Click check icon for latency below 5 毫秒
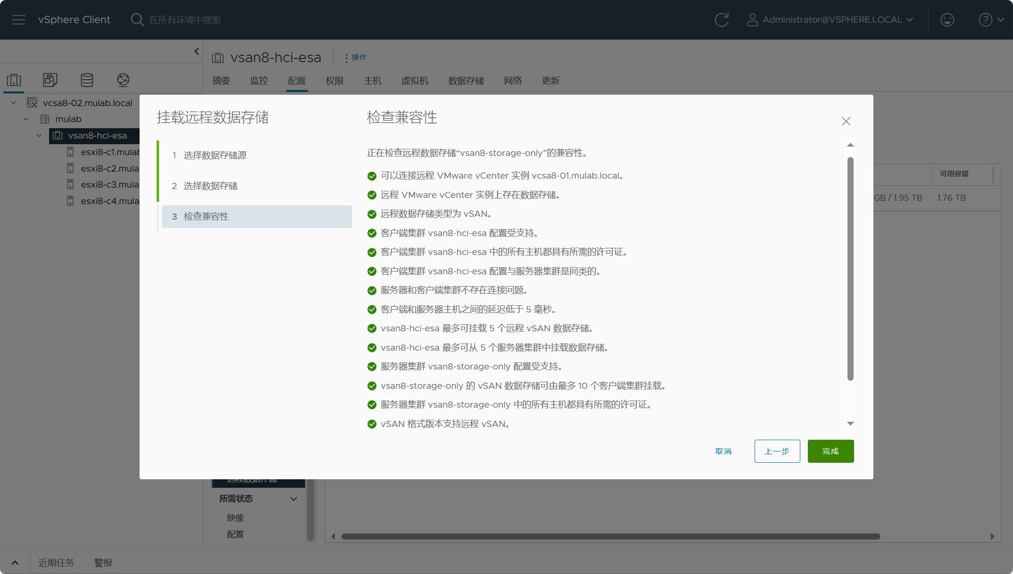Viewport: 1013px width, 574px height. 372,310
